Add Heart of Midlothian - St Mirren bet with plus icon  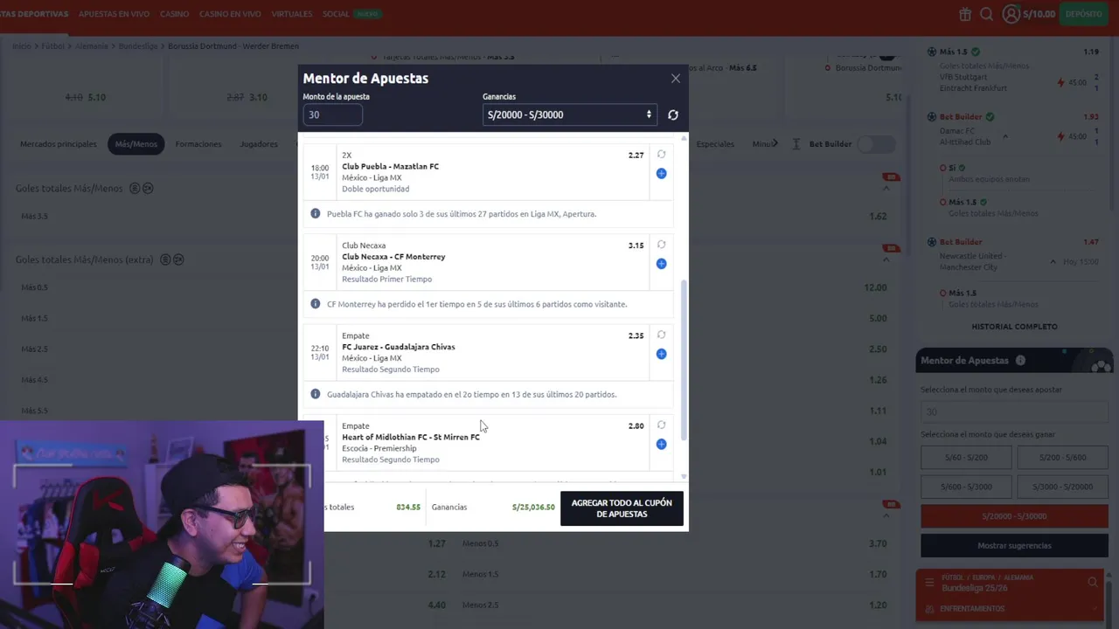pyautogui.click(x=661, y=444)
